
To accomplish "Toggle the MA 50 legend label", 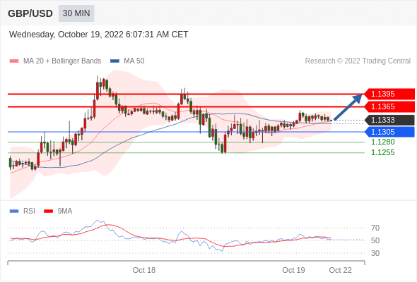I will click(134, 61).
